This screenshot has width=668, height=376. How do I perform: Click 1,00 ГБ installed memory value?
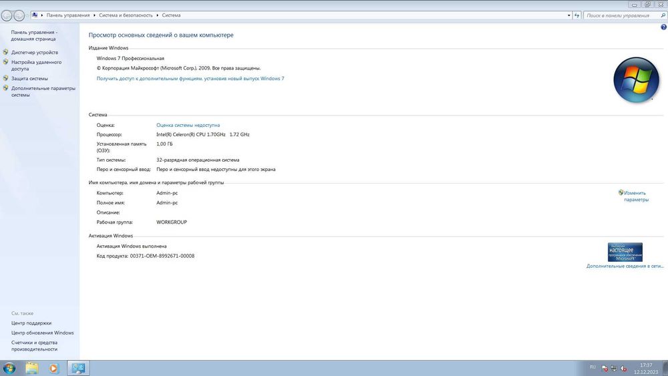tap(164, 144)
